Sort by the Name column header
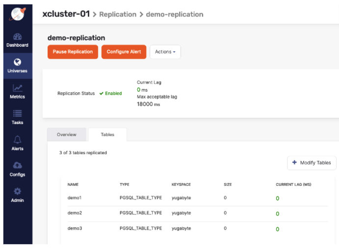The height and width of the screenshot is (251, 339). click(x=73, y=185)
